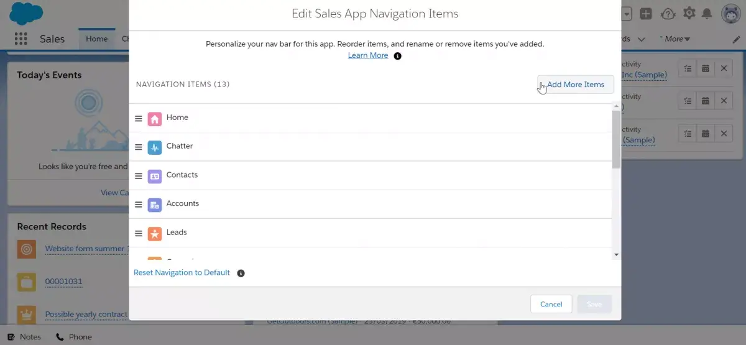Open the global create plus icon

(x=646, y=13)
